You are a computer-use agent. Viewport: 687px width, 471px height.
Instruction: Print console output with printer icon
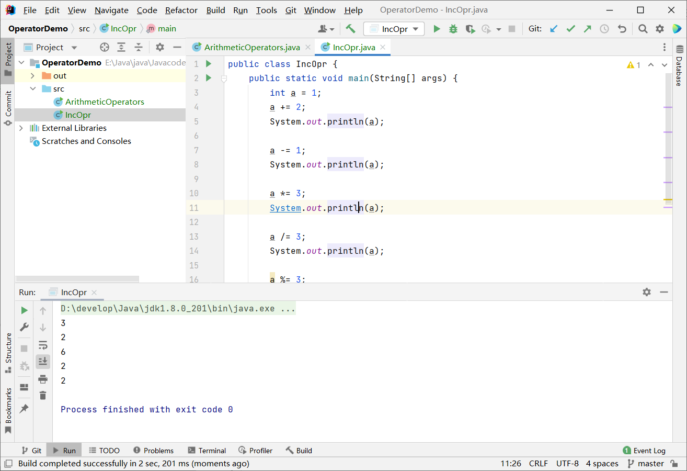pyautogui.click(x=43, y=379)
